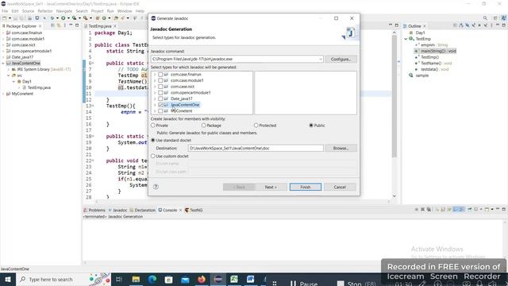508x286 pixels.
Task: Click Hide Static Members icon in Outline toolbar
Action: [473, 25]
